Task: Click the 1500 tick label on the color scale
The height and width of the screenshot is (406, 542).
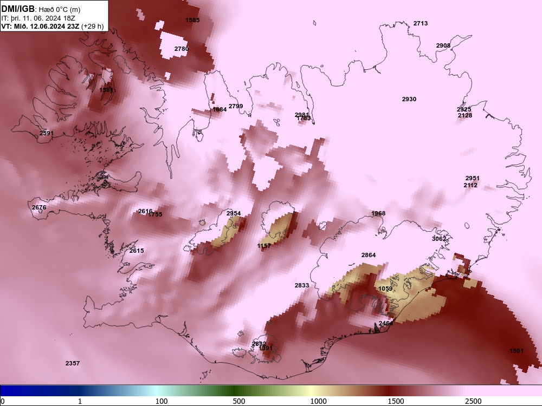Action: (x=396, y=401)
